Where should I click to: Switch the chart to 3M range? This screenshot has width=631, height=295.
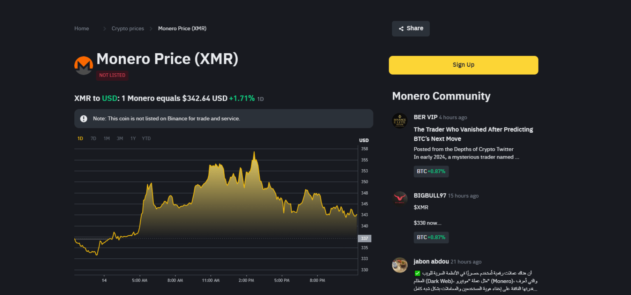tap(120, 138)
